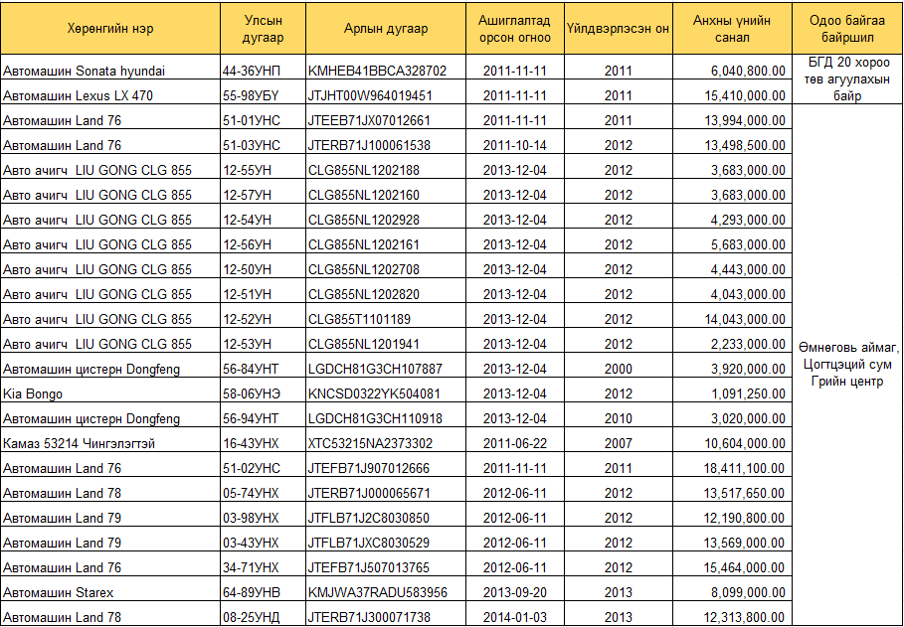Click the Арлын дугаар column header

385,29
